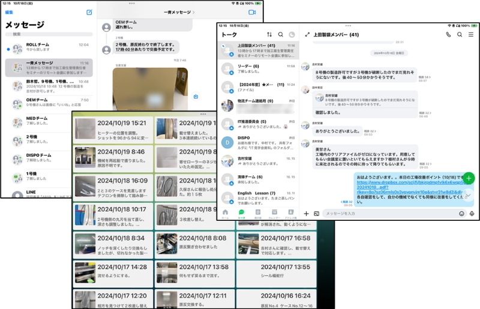This screenshot has height=309, width=480.
Task: Open the 2024/10/17 14:28 record card
Action: 113,274
